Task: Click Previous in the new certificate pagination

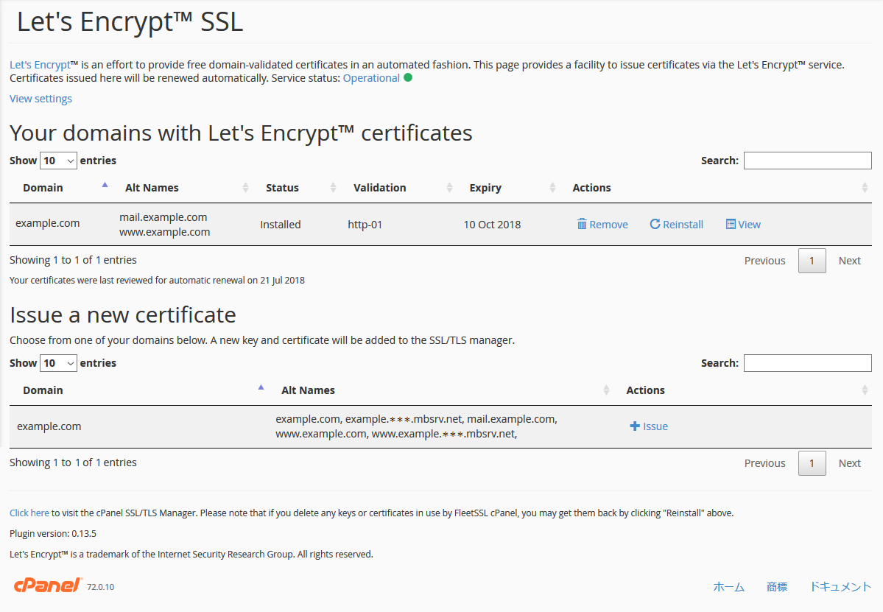Action: (x=764, y=463)
